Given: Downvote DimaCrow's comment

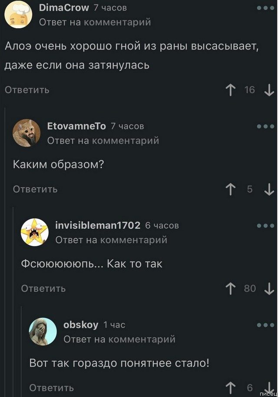Looking at the screenshot, I should [269, 90].
